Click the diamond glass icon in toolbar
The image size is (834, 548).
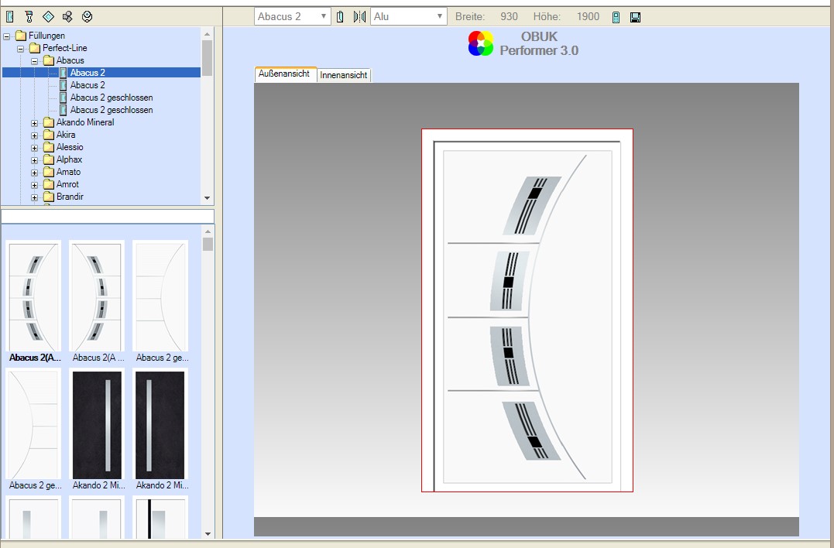coord(49,16)
